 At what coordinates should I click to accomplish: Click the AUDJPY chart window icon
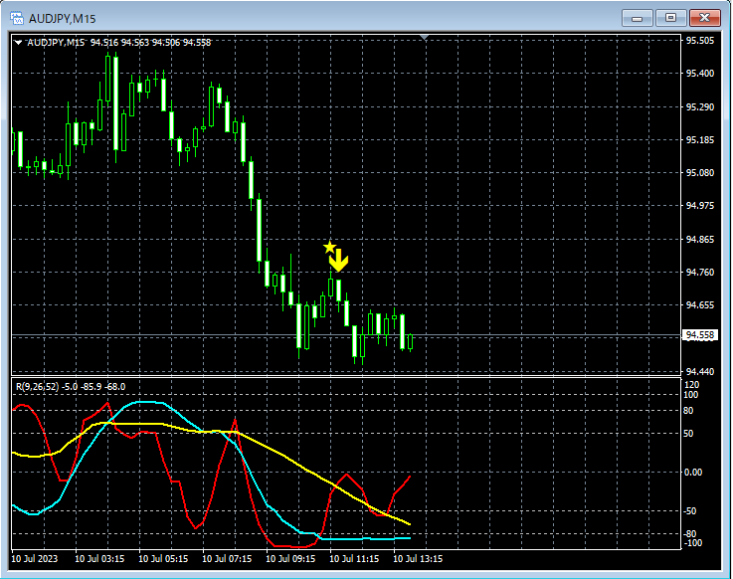pyautogui.click(x=17, y=18)
